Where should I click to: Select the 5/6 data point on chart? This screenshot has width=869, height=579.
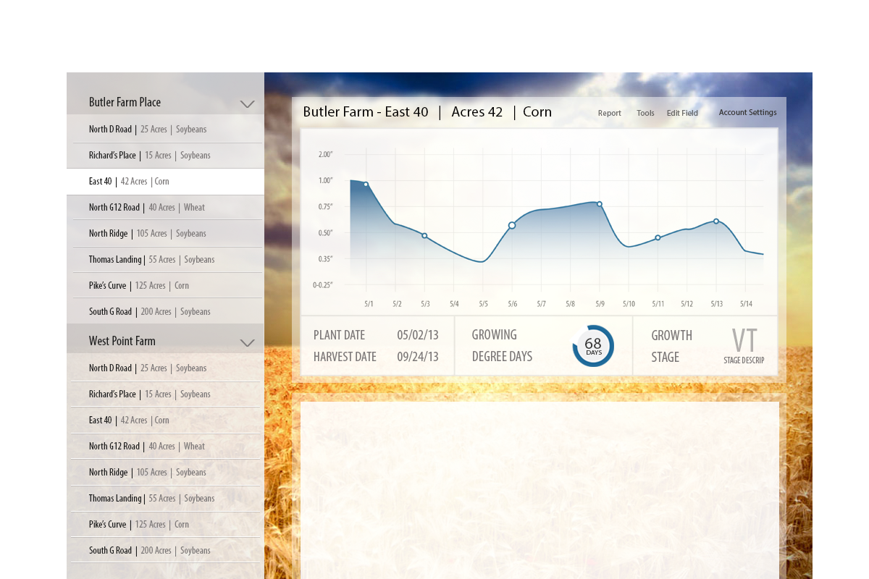pos(512,226)
